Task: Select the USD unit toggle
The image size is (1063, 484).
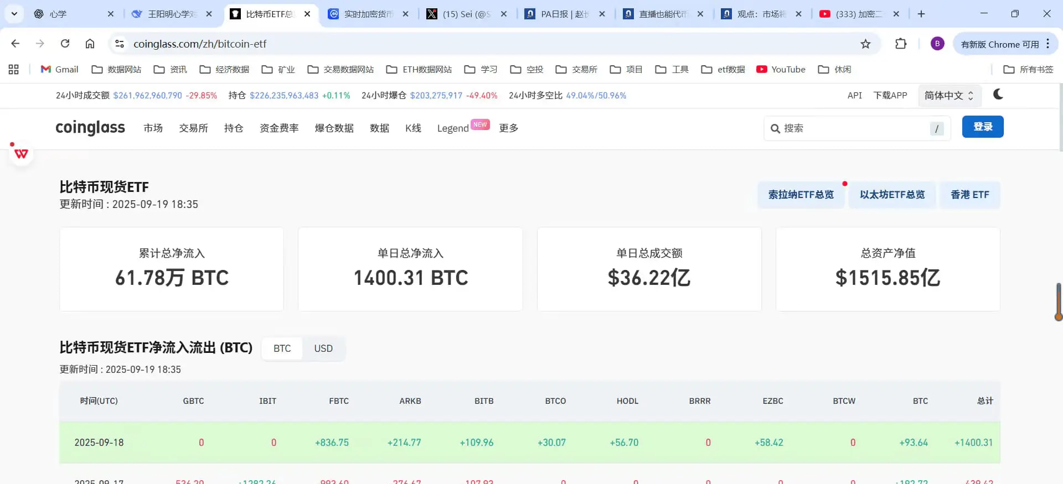Action: pos(323,348)
